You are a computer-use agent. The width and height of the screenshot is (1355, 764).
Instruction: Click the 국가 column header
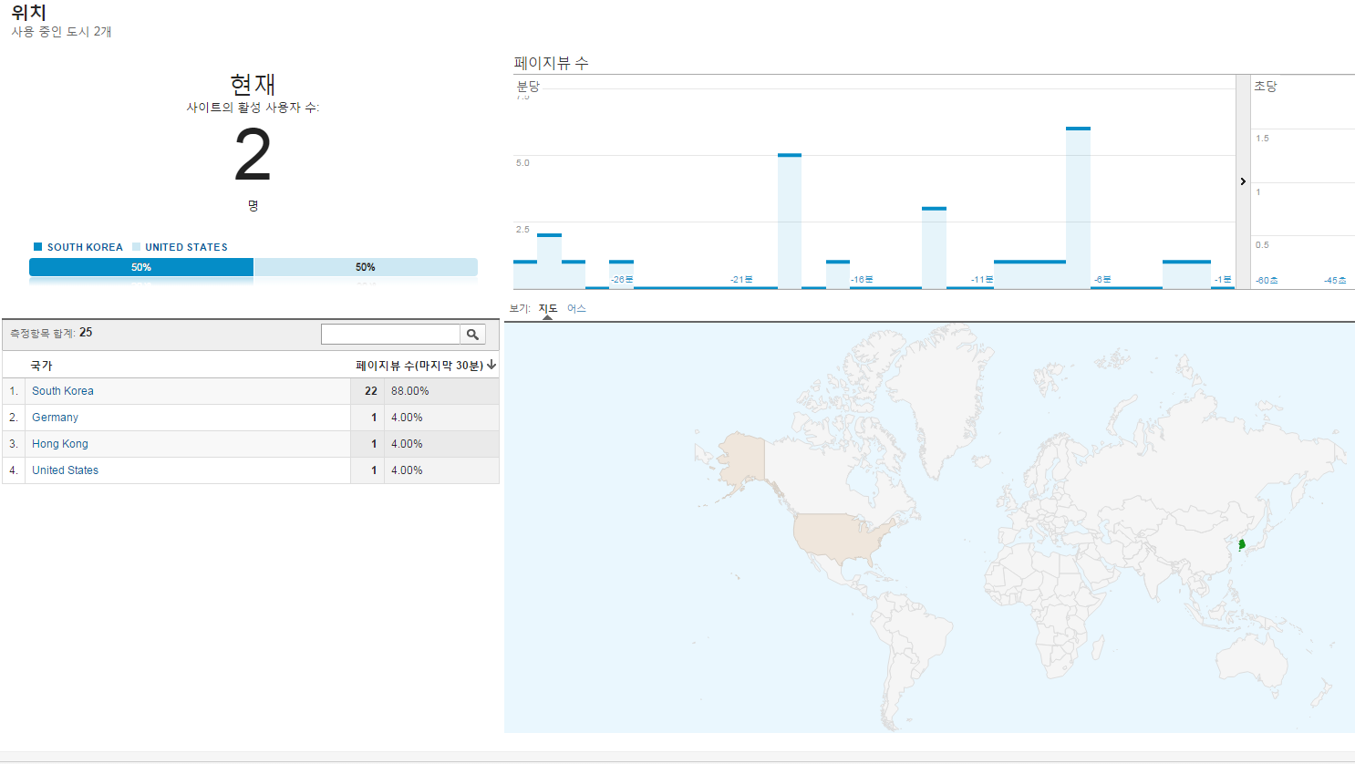click(x=42, y=366)
